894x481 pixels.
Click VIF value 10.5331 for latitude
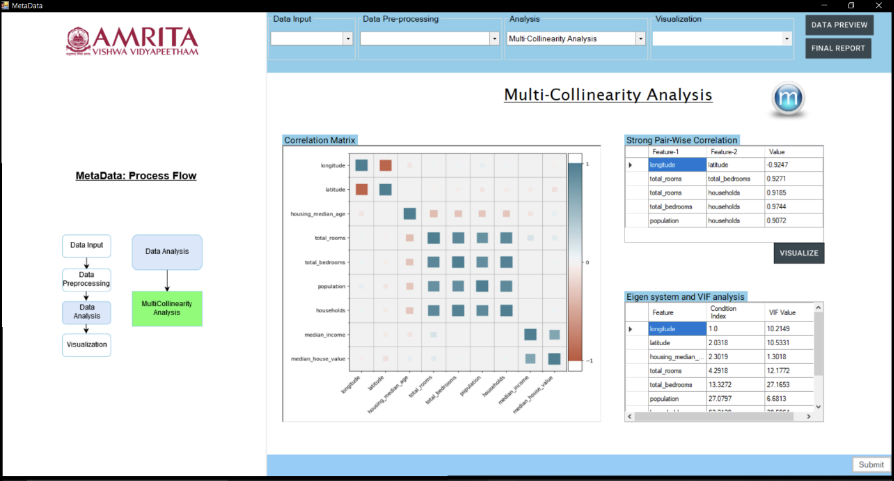(x=789, y=343)
